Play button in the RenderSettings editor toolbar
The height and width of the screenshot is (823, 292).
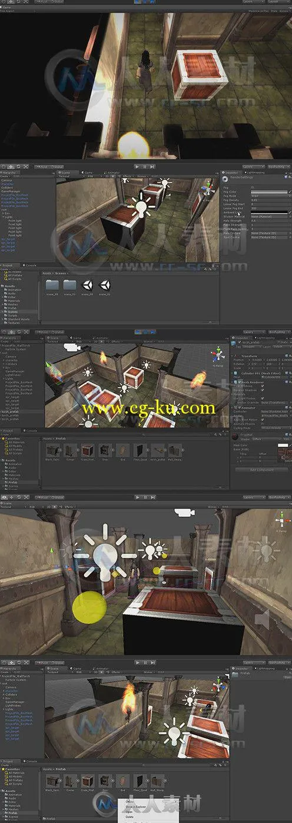pos(137,166)
